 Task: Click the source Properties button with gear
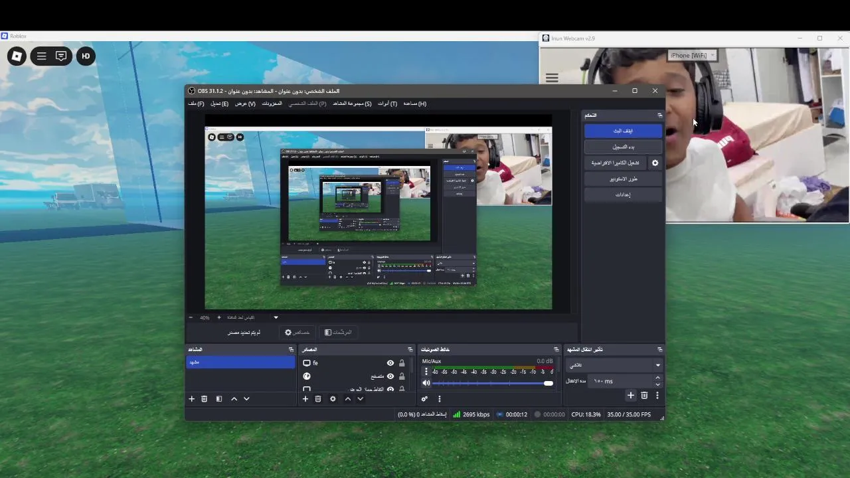(x=297, y=333)
